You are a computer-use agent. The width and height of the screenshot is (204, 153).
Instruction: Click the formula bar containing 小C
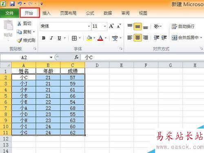point(142,58)
